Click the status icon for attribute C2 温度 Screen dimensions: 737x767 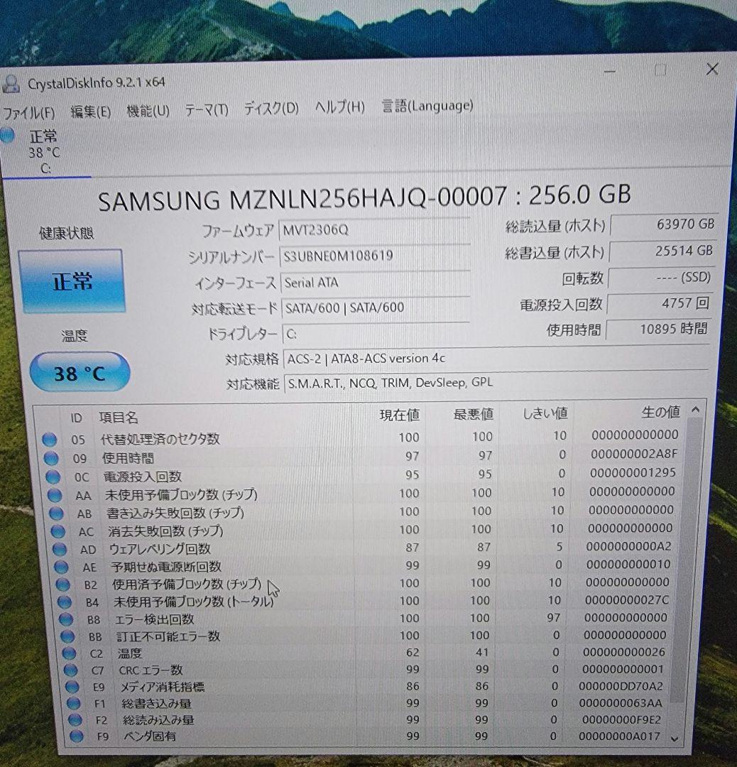click(x=70, y=653)
